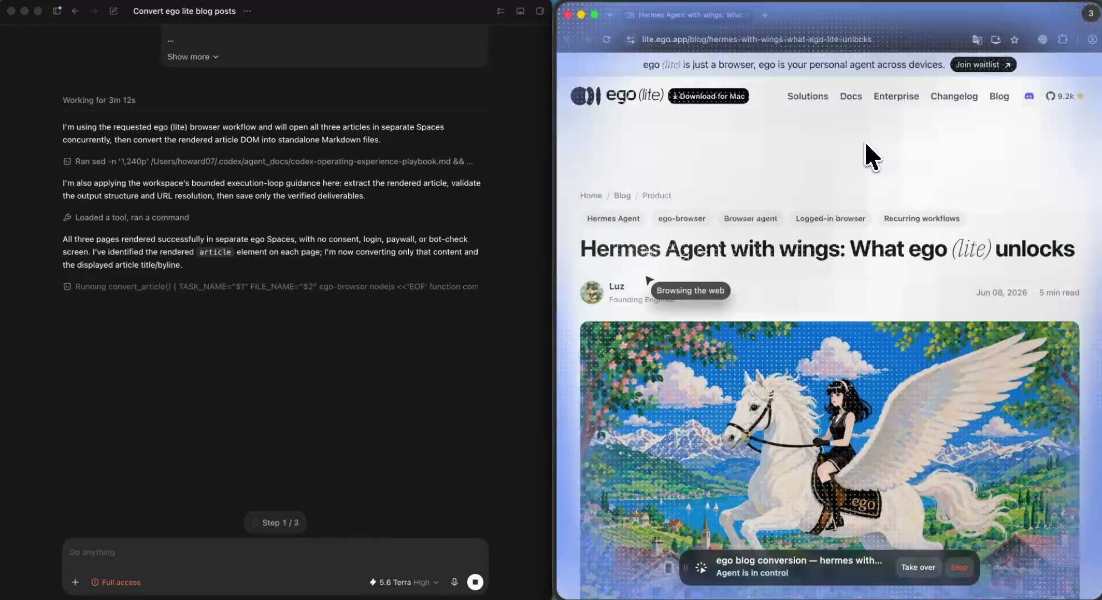This screenshot has width=1102, height=600.
Task: Go back with the left arrow in Codex
Action: [x=75, y=11]
